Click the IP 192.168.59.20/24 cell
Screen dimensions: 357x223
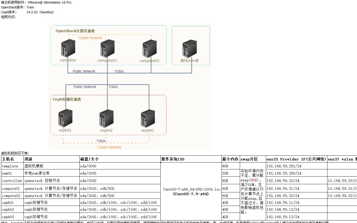[296, 181]
